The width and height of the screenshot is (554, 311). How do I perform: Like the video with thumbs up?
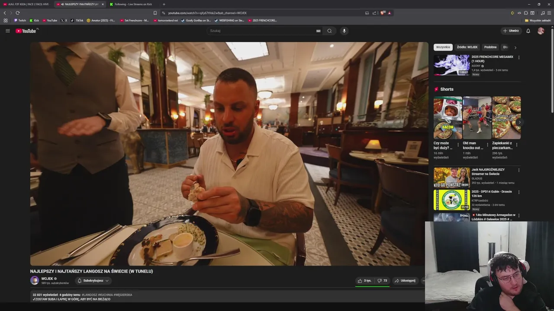coord(364,281)
